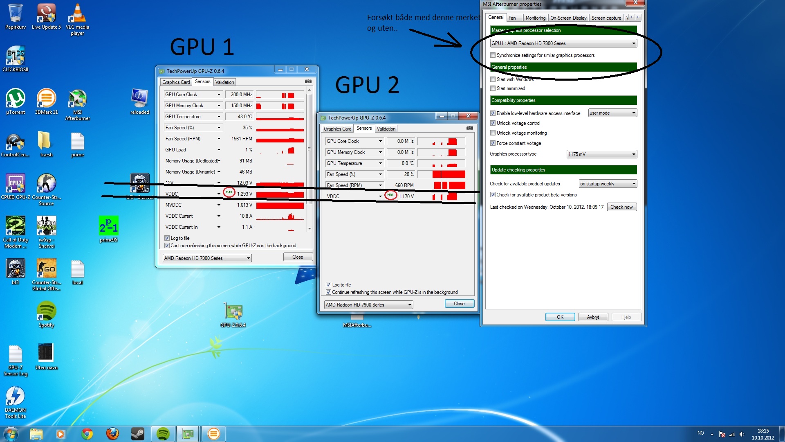Enable Start minimized checkbox
The height and width of the screenshot is (442, 785).
coord(493,88)
